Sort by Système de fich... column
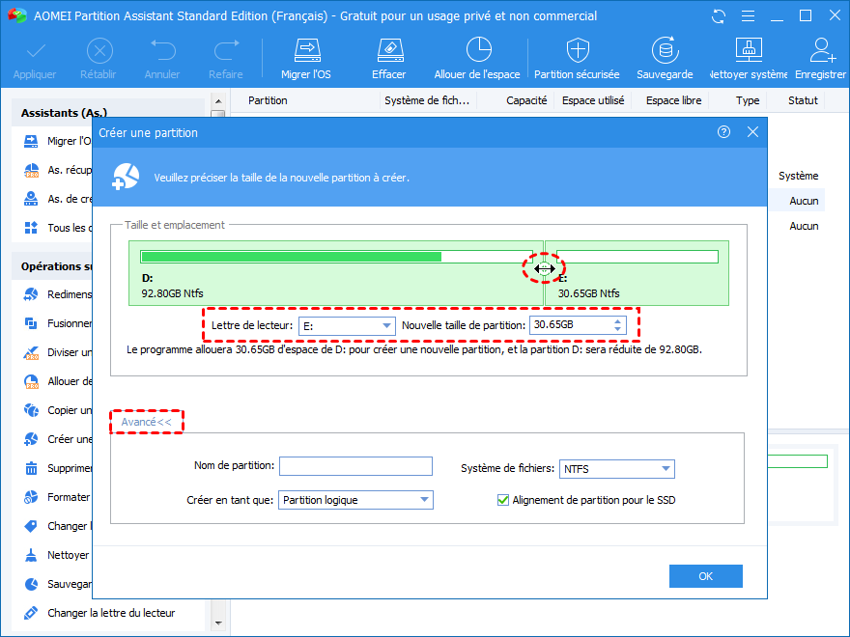 click(427, 100)
